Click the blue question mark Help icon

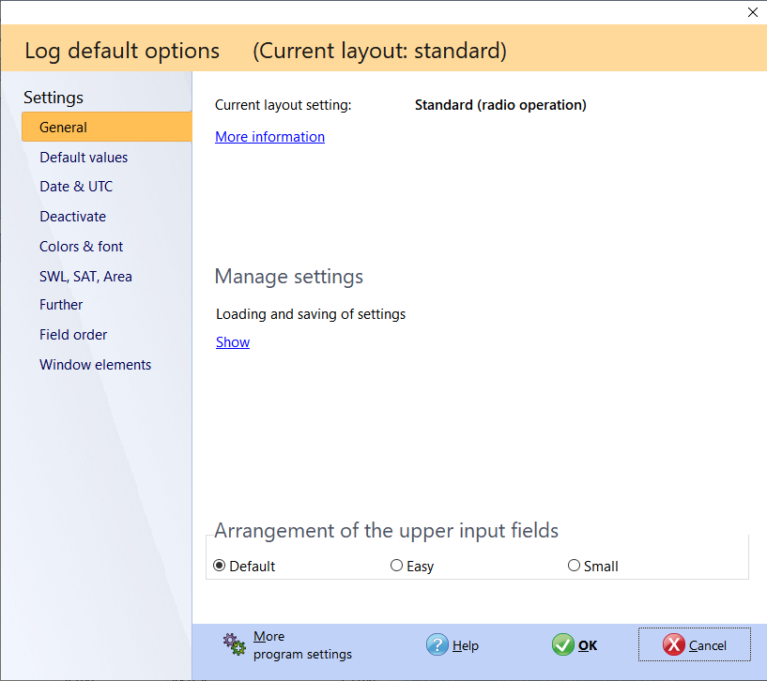[x=437, y=644]
